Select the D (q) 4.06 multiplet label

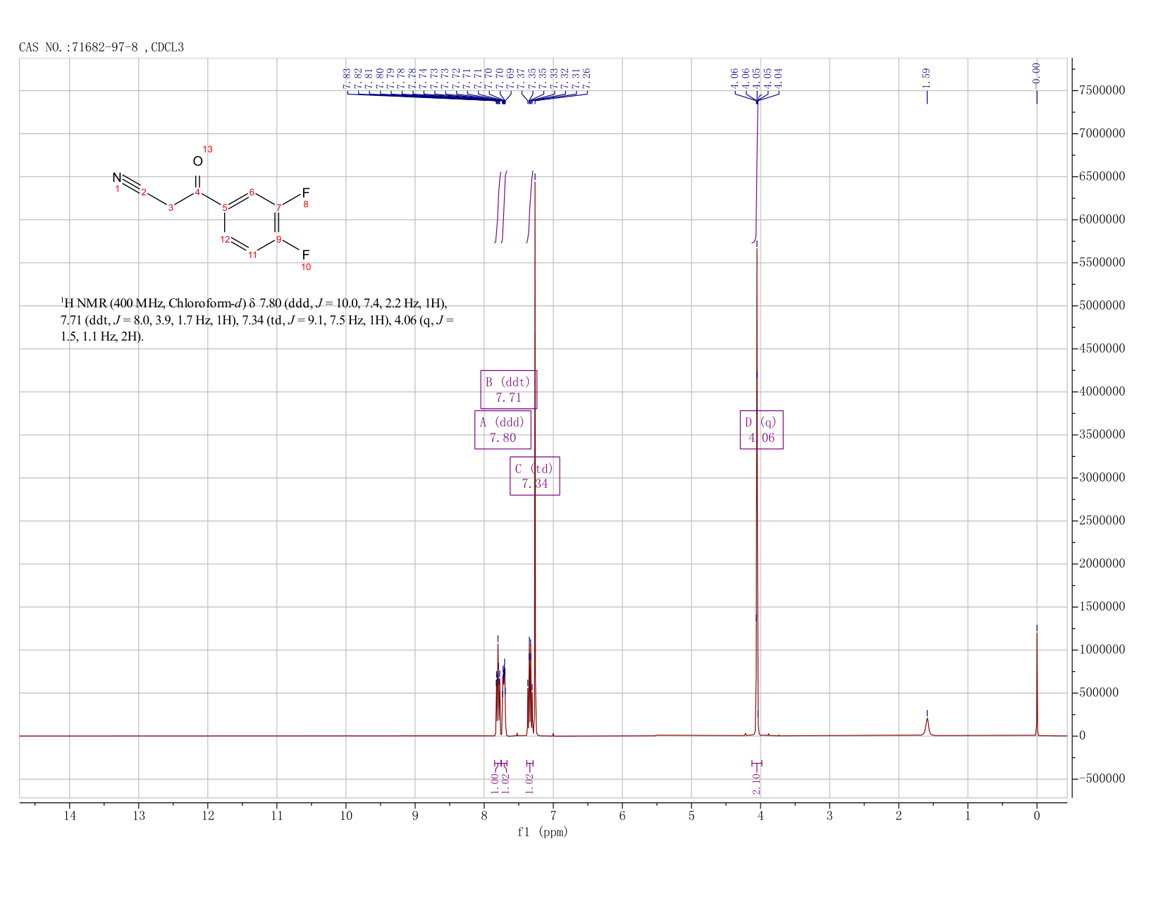point(761,429)
